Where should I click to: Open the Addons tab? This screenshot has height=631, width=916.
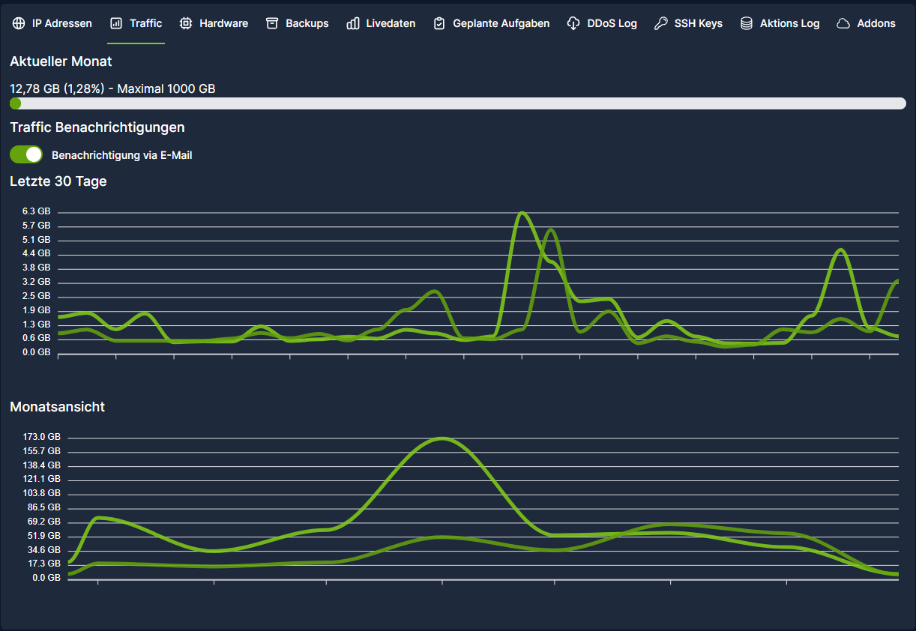867,23
